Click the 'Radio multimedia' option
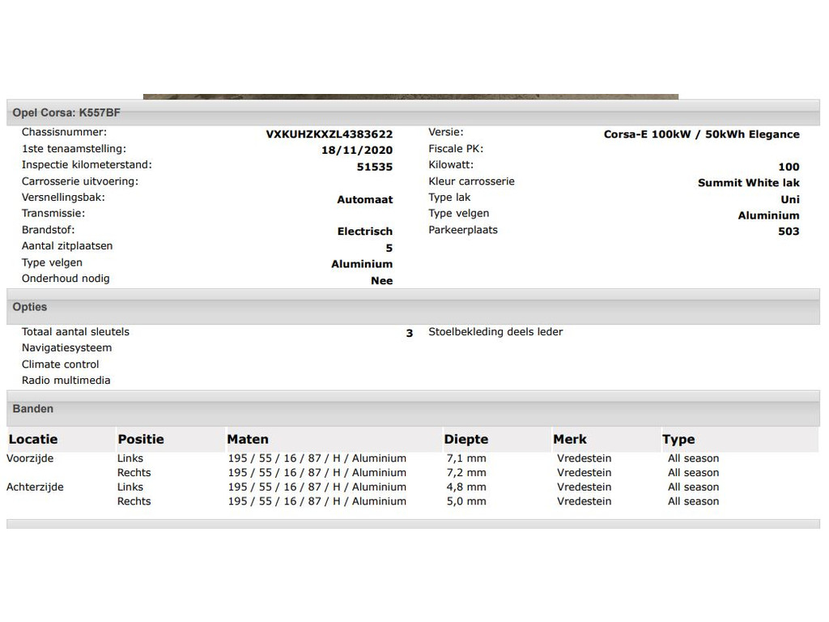The height and width of the screenshot is (622, 829). (x=66, y=381)
